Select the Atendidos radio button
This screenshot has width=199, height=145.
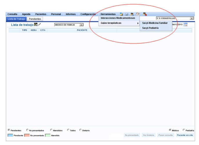click(51, 130)
